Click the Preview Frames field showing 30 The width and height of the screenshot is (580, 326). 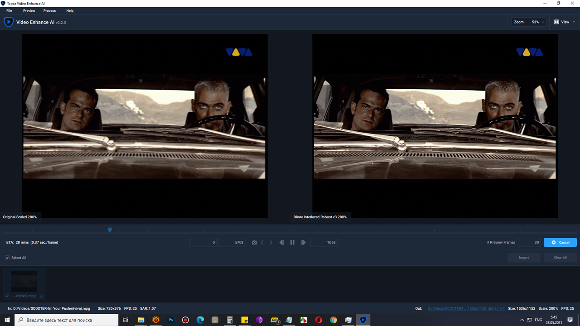point(530,242)
